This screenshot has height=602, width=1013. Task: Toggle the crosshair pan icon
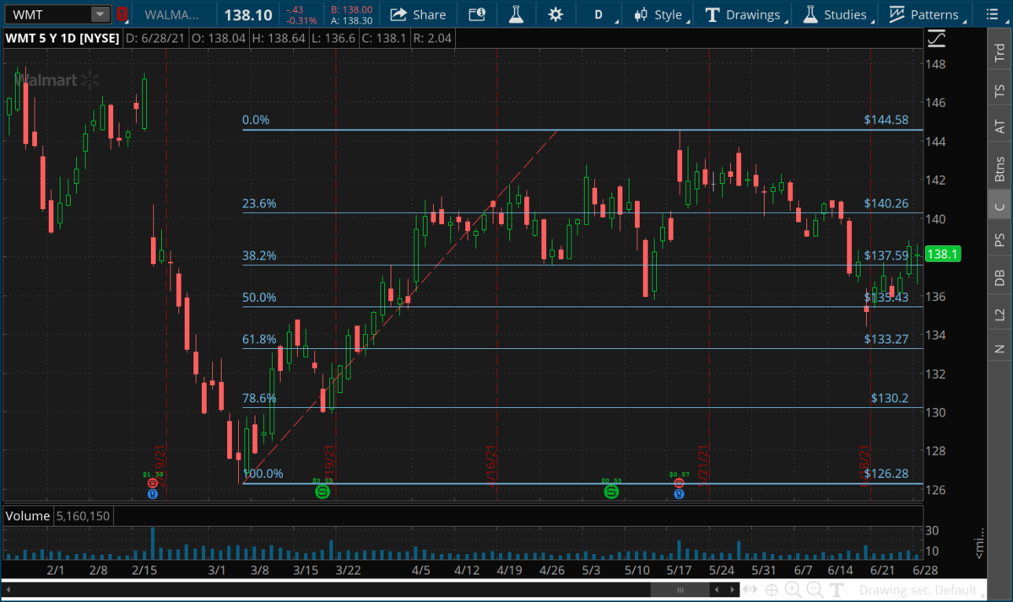click(x=772, y=590)
